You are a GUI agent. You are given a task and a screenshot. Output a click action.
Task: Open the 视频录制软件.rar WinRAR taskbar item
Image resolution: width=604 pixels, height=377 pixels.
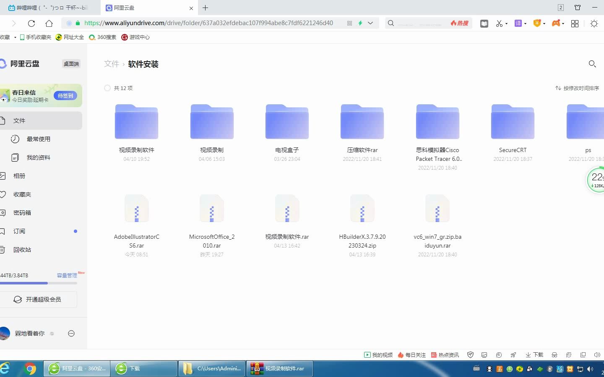[280, 369]
